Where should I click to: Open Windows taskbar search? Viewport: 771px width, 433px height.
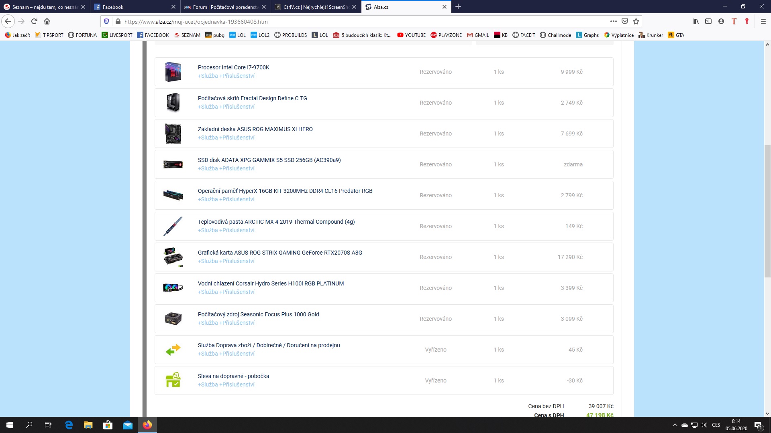point(29,425)
